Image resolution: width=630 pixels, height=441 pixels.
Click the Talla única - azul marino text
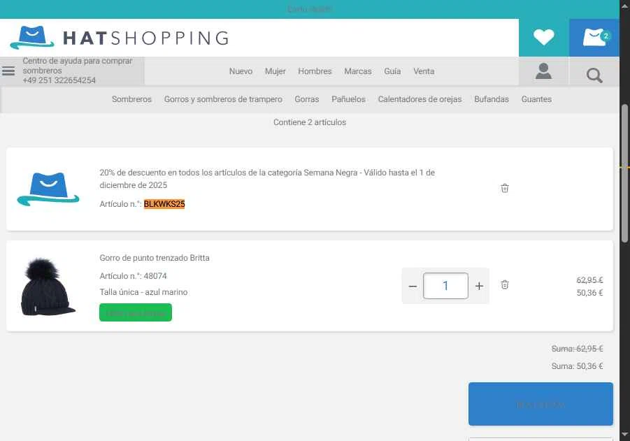coord(143,292)
